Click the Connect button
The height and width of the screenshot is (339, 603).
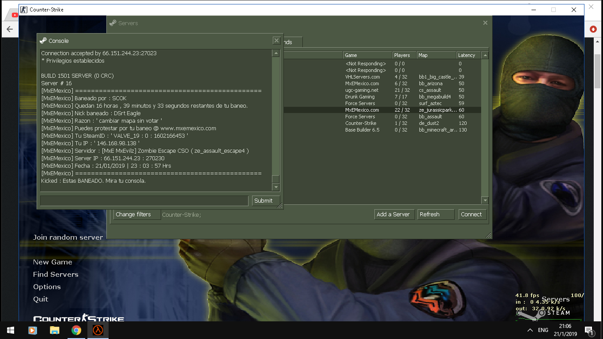tap(472, 215)
